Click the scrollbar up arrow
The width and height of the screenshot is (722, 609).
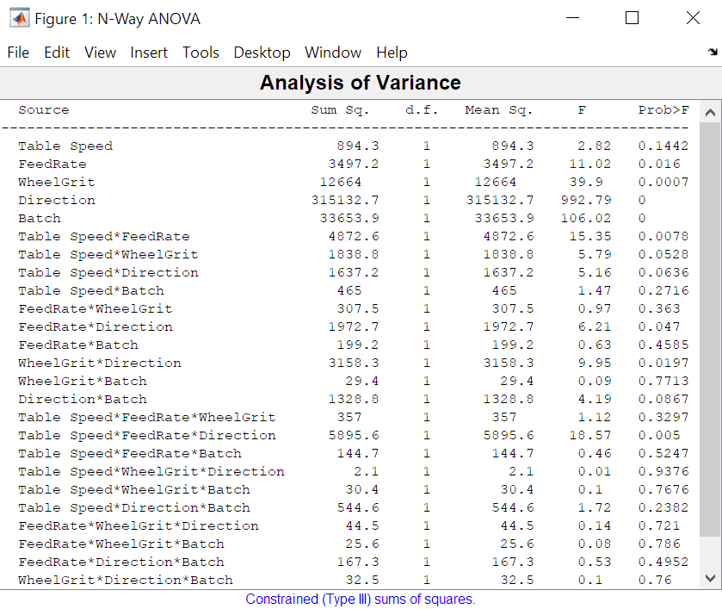click(711, 111)
